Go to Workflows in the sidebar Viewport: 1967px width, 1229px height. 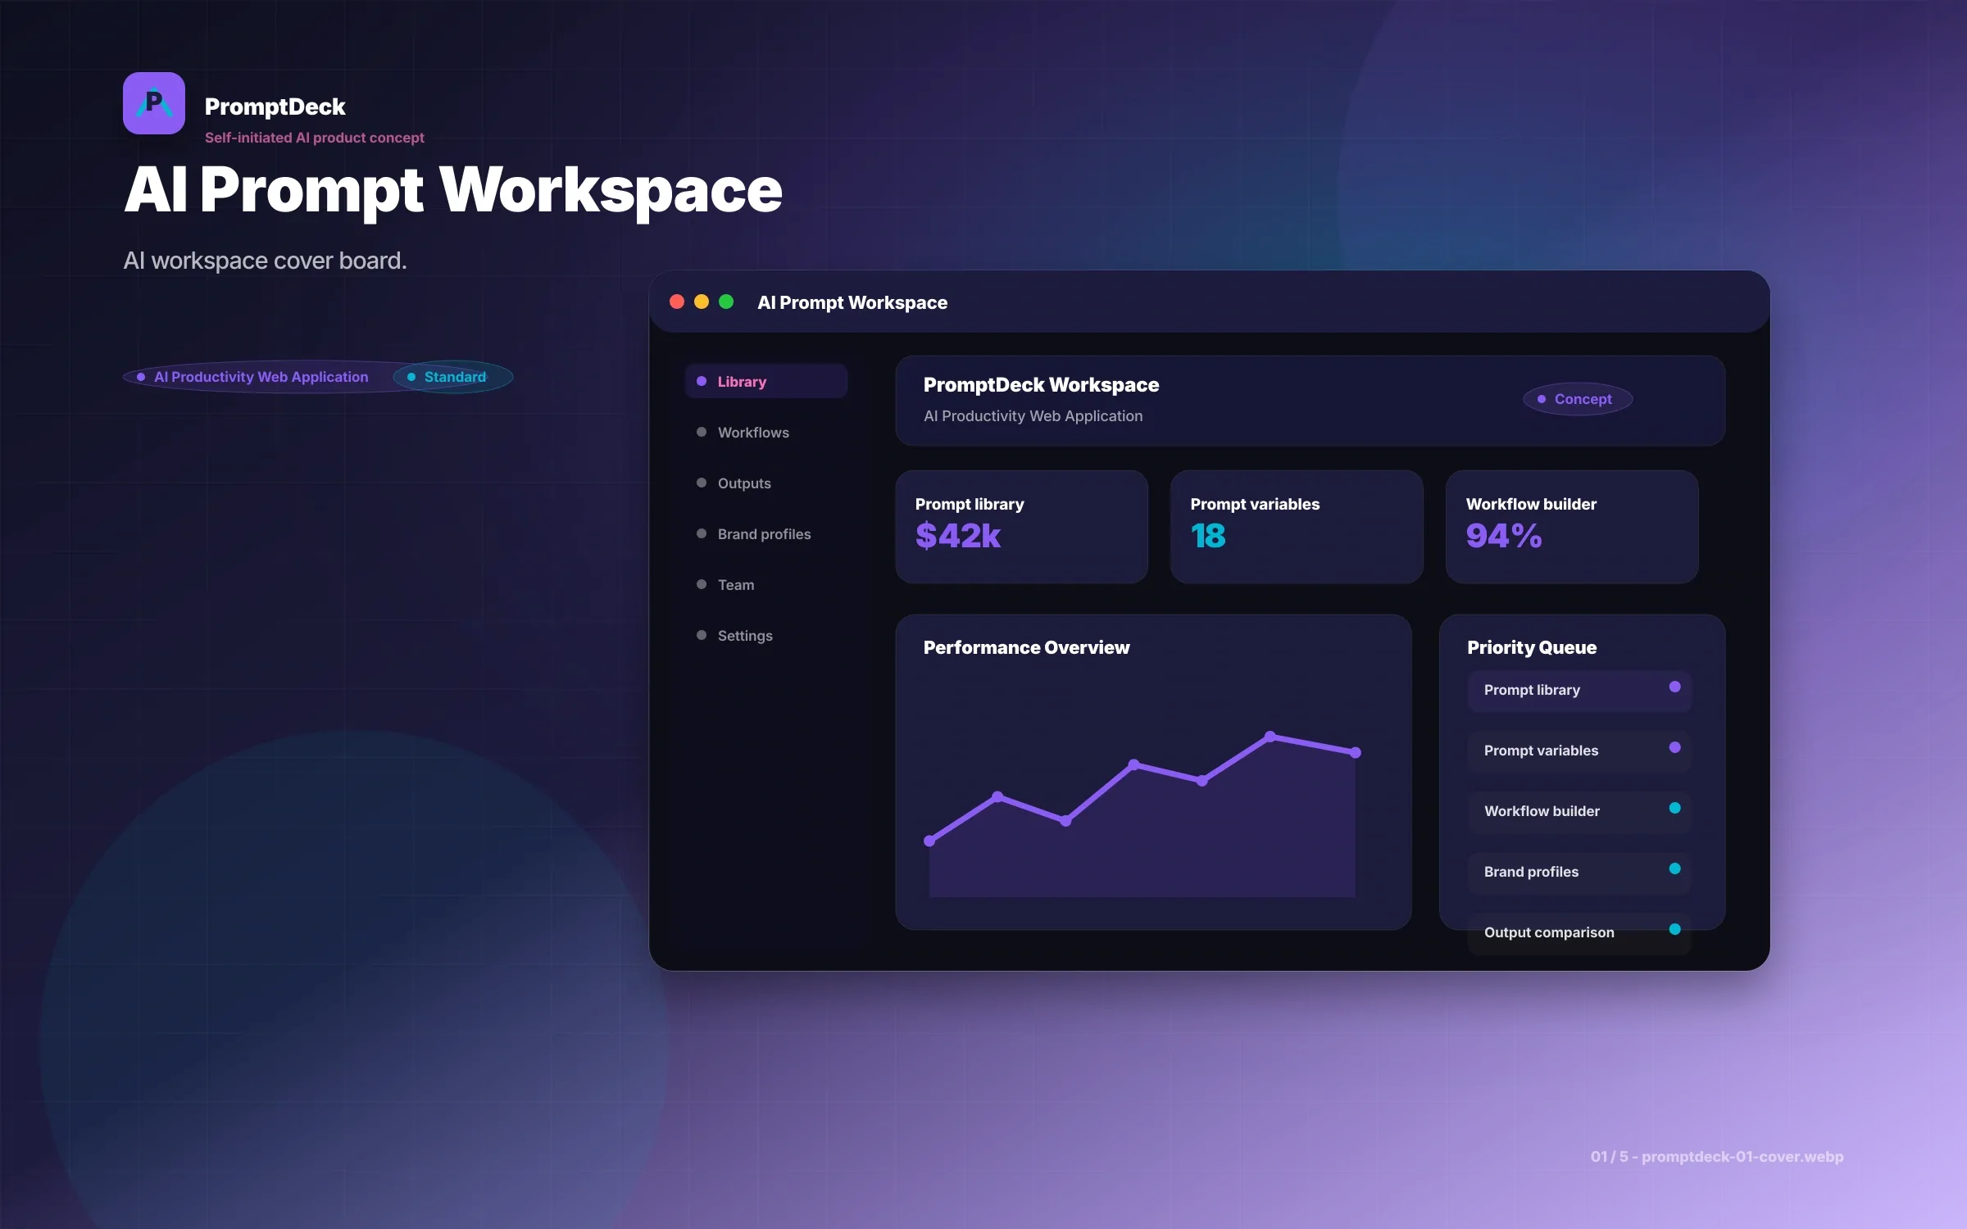tap(766, 433)
